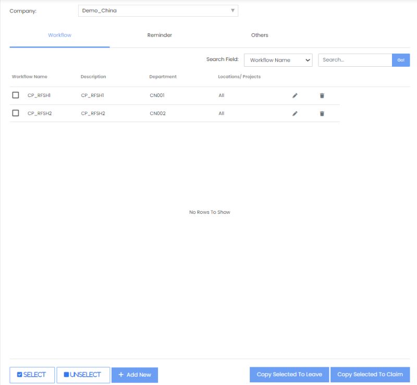Click Copy Selected To Claim button
Viewport: 417px width, 385px height.
click(x=370, y=375)
